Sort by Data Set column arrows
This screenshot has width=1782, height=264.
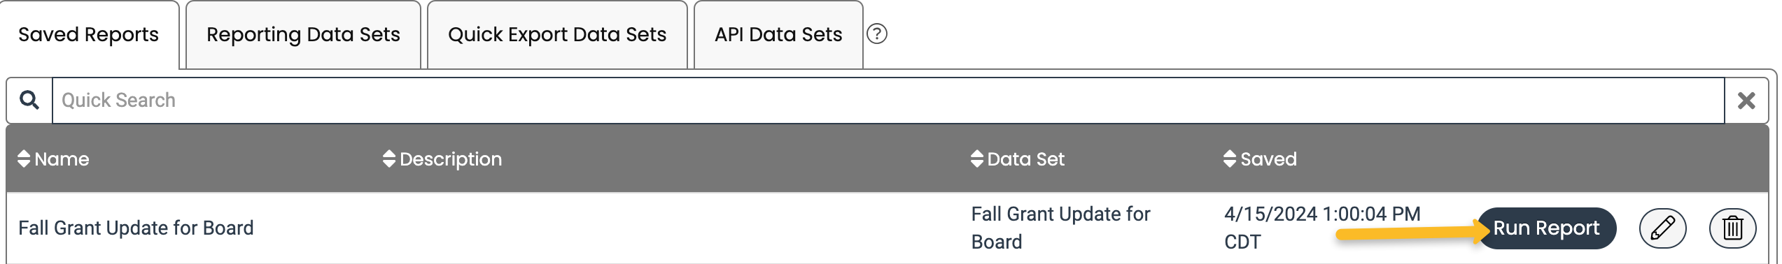click(977, 159)
